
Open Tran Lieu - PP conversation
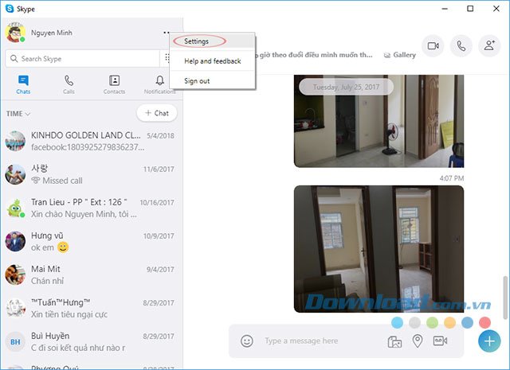point(92,208)
